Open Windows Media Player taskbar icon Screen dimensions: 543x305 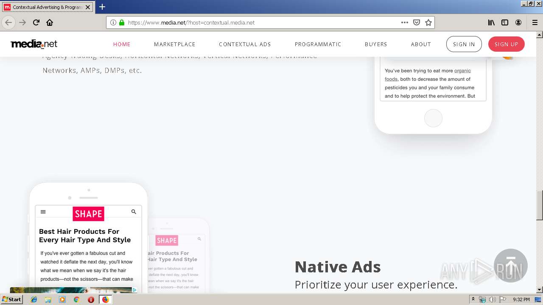pos(62,299)
